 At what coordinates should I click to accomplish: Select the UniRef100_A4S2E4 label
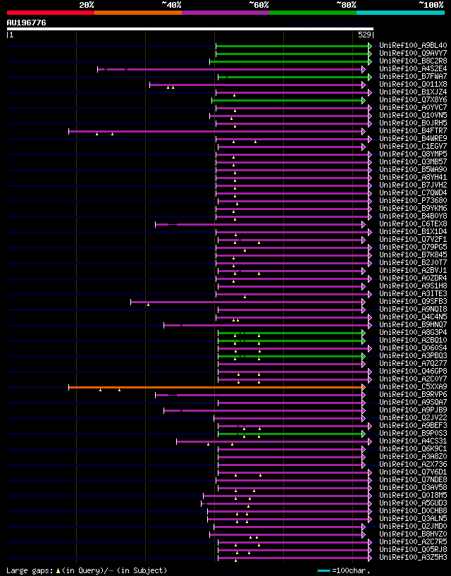point(413,68)
